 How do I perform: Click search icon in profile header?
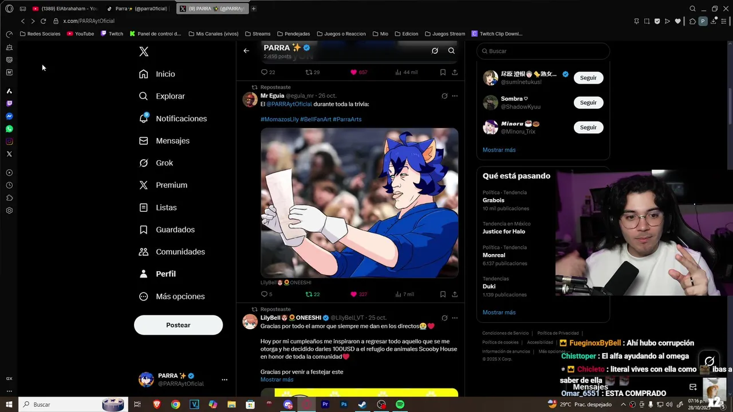[451, 51]
